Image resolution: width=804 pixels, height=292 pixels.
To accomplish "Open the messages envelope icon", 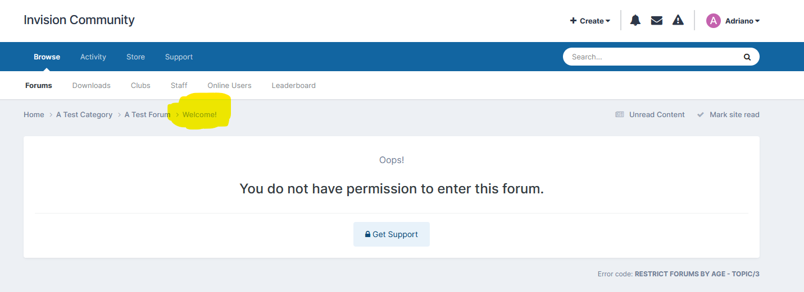I will click(x=656, y=21).
